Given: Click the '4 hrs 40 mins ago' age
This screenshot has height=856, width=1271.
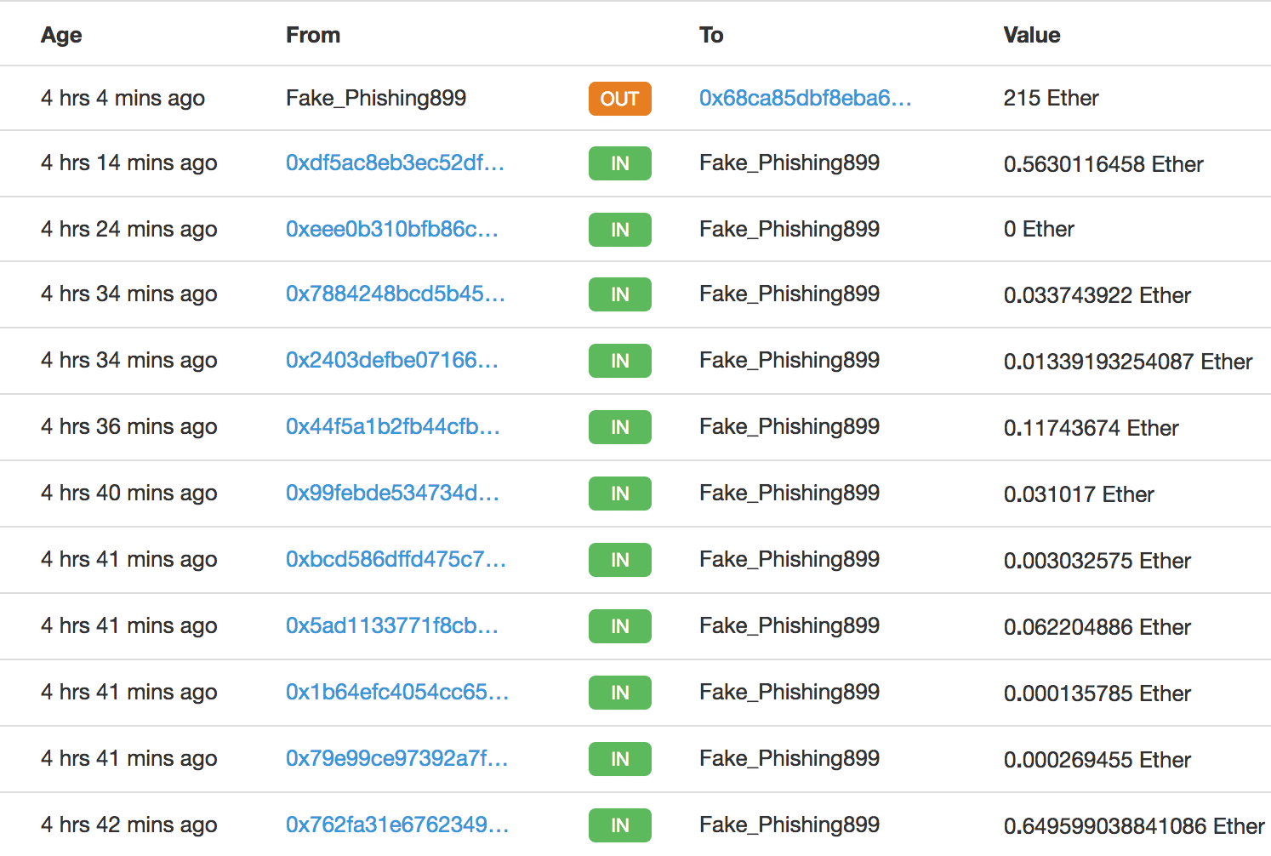Looking at the screenshot, I should (129, 493).
